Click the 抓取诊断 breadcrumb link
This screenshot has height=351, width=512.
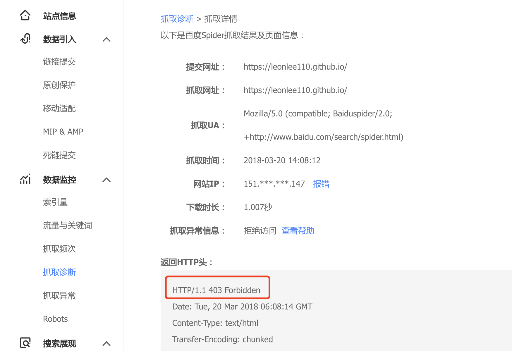(177, 19)
